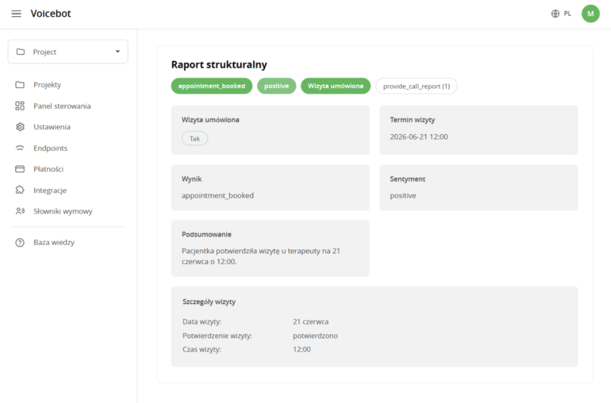Click the globe language icon
The width and height of the screenshot is (611, 403).
(x=556, y=14)
